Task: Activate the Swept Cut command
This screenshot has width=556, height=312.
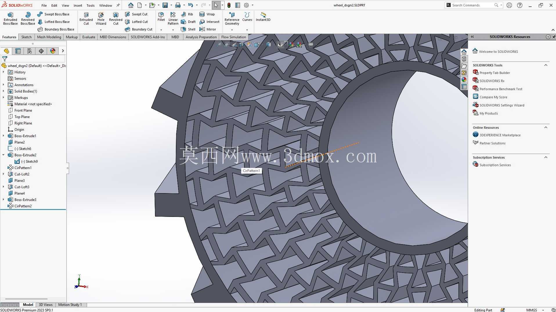Action: 136,14
